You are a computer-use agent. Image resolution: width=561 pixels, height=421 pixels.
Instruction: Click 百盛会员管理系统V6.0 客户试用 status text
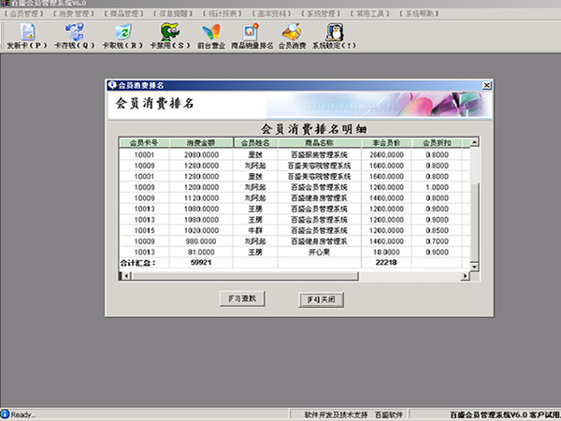(x=505, y=414)
